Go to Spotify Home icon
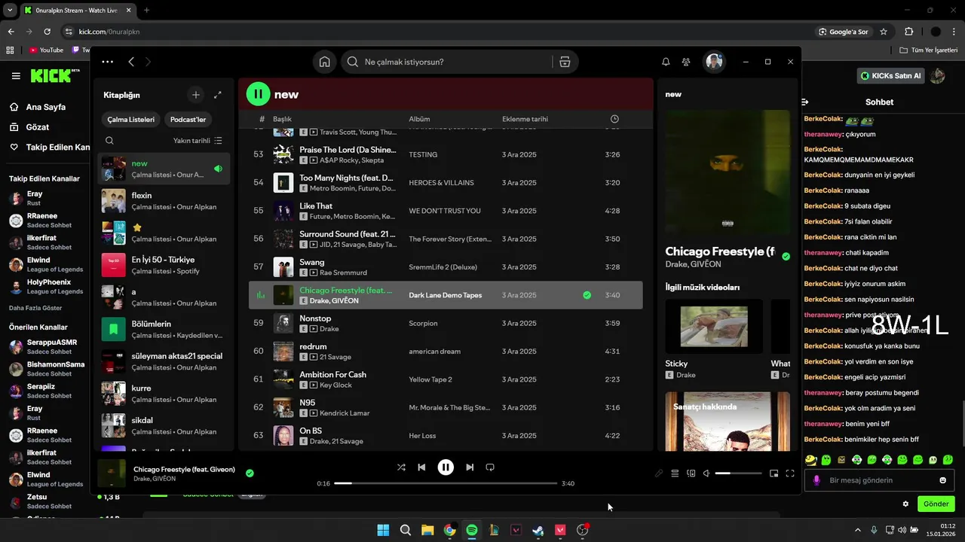Viewport: 965px width, 542px height. pos(324,62)
